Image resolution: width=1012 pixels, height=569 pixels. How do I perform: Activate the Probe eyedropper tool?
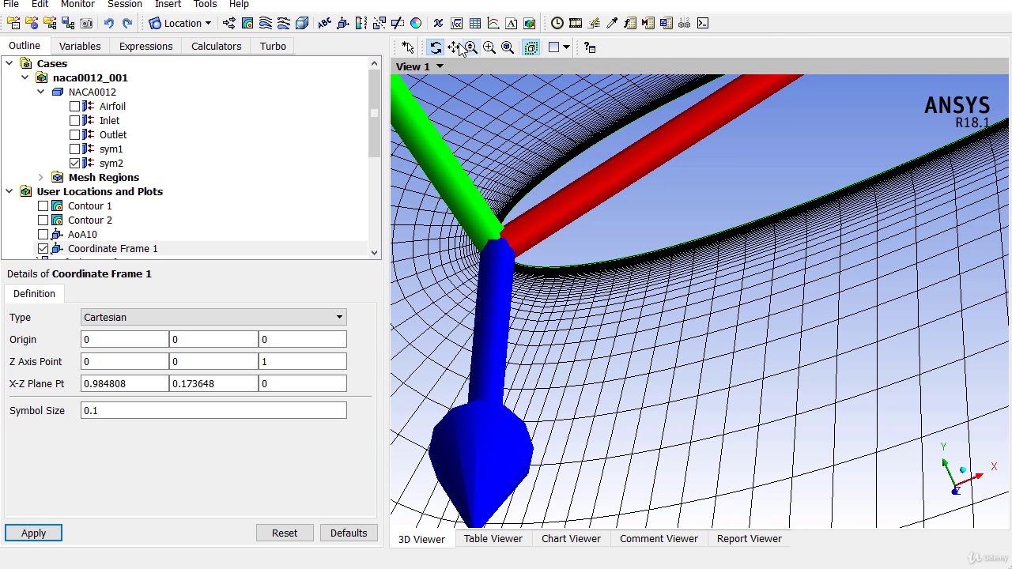point(612,23)
